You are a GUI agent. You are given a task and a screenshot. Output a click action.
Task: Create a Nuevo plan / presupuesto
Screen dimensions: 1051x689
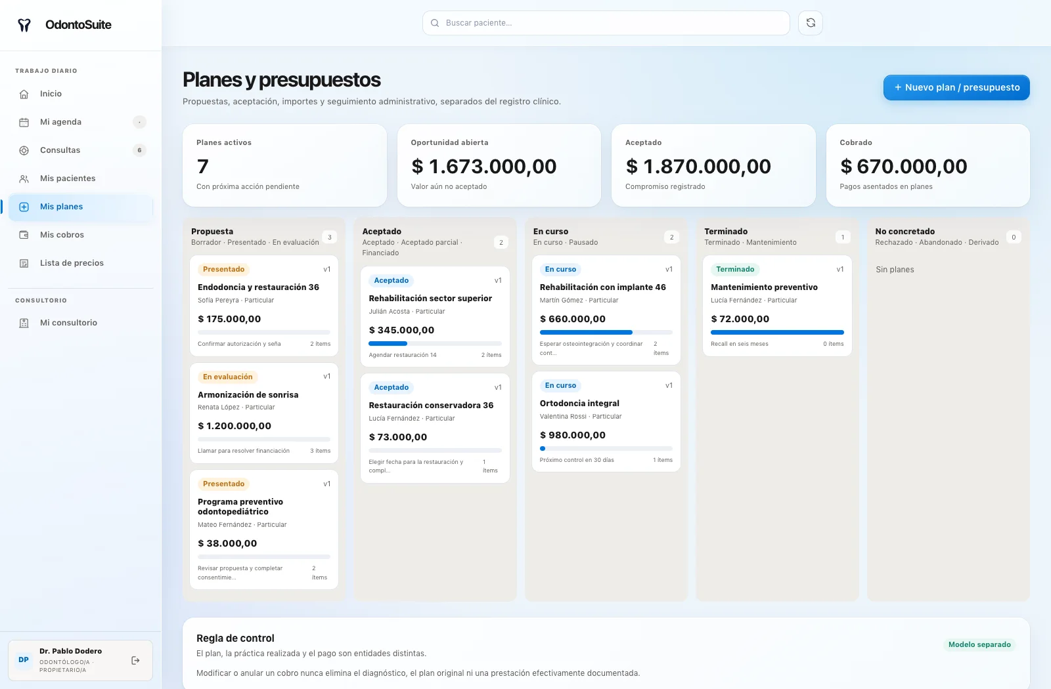956,87
